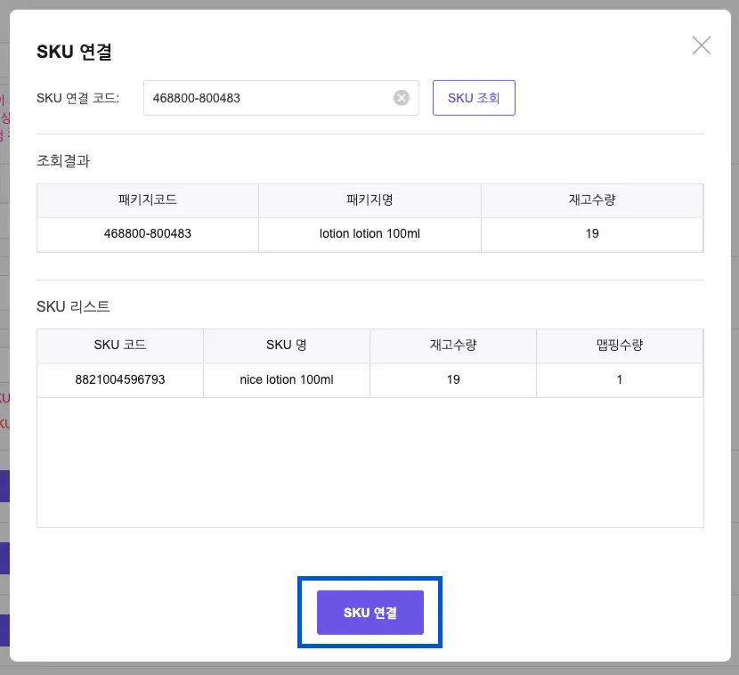Select package code cell 468800-800483 in results table
The width and height of the screenshot is (739, 675).
[x=148, y=234]
